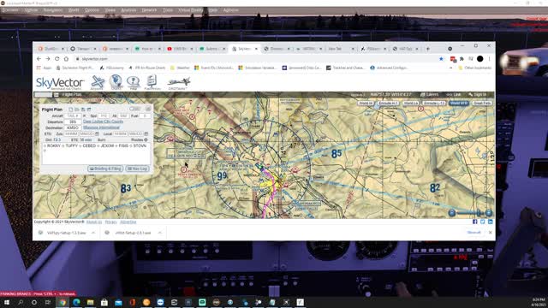Open the Missoula International airport link
Viewport: 548px width, 308px height.
pos(101,127)
